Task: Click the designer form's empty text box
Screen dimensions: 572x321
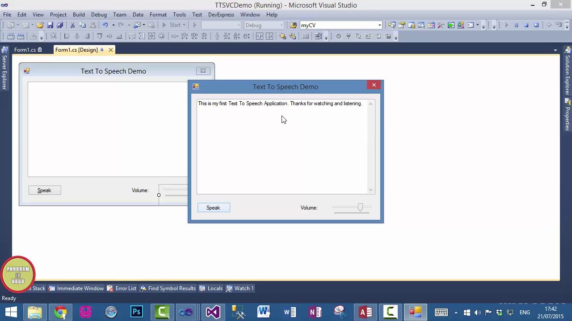Action: (108, 129)
